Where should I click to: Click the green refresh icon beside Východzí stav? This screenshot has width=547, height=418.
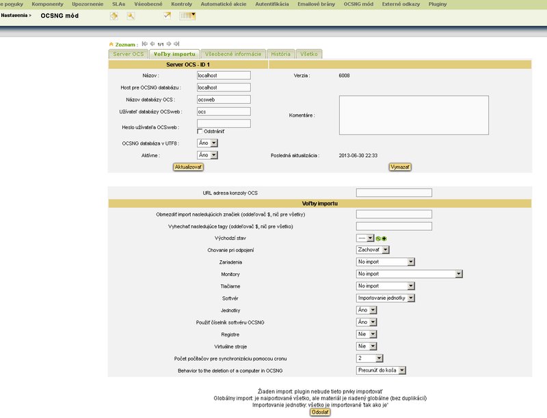tap(378, 238)
